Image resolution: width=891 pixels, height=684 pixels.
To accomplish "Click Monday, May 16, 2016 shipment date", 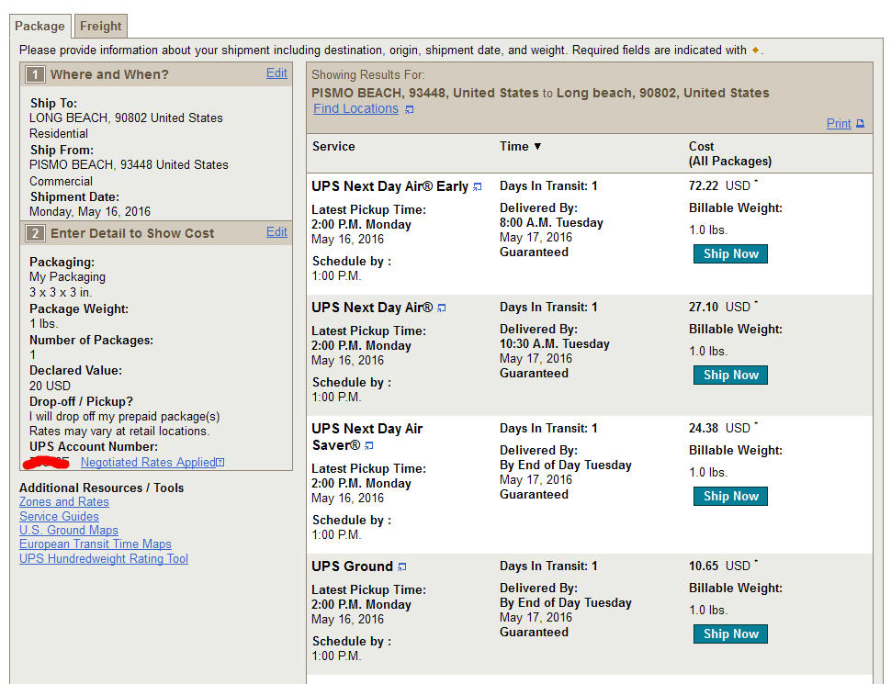I will 90,212.
